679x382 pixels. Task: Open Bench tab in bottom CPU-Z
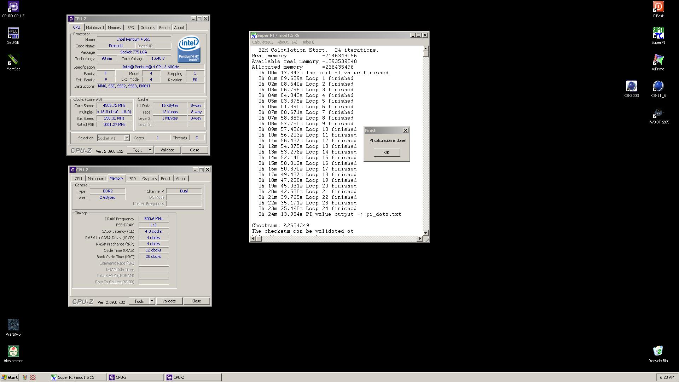point(166,179)
